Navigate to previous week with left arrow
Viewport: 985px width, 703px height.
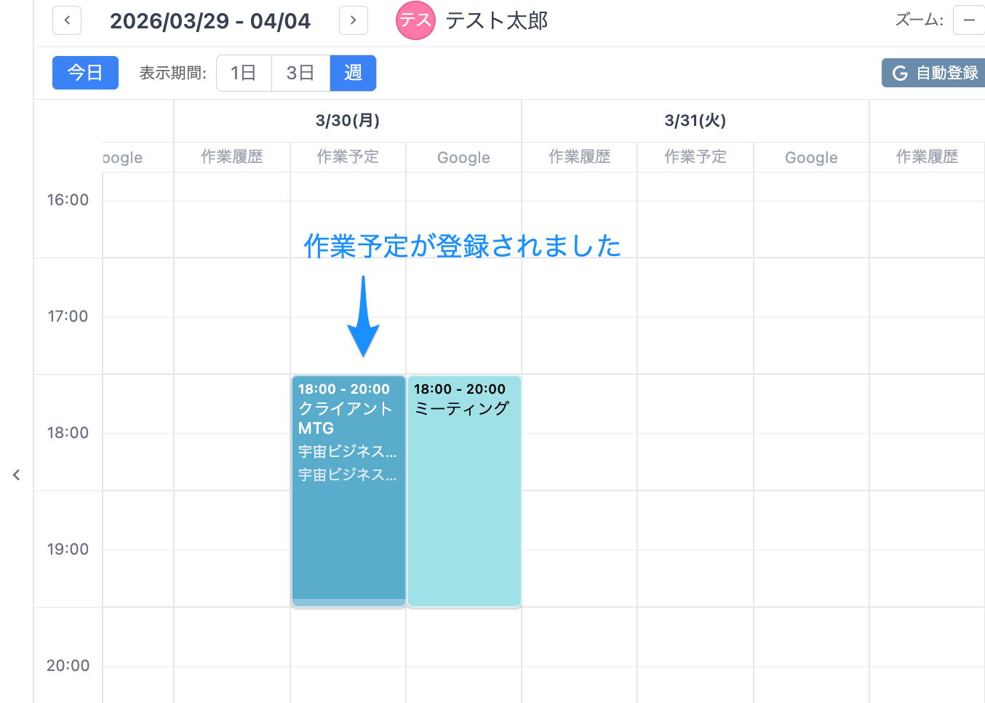point(66,20)
